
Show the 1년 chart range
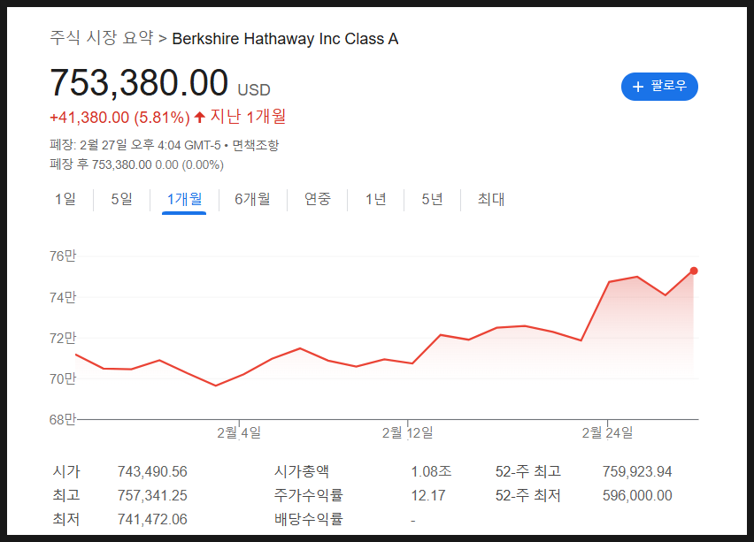375,199
